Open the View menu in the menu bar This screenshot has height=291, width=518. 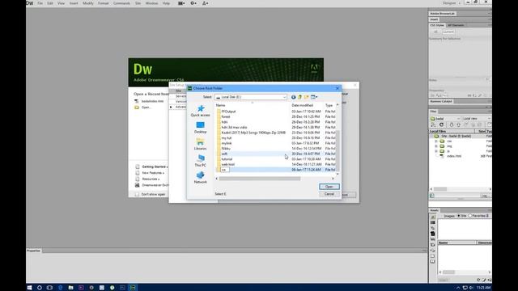pyautogui.click(x=62, y=3)
